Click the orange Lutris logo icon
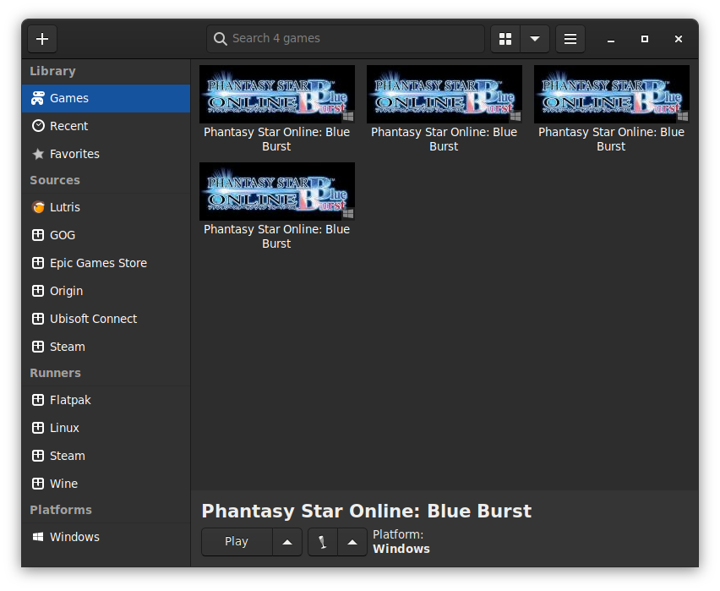720x591 pixels. [38, 207]
